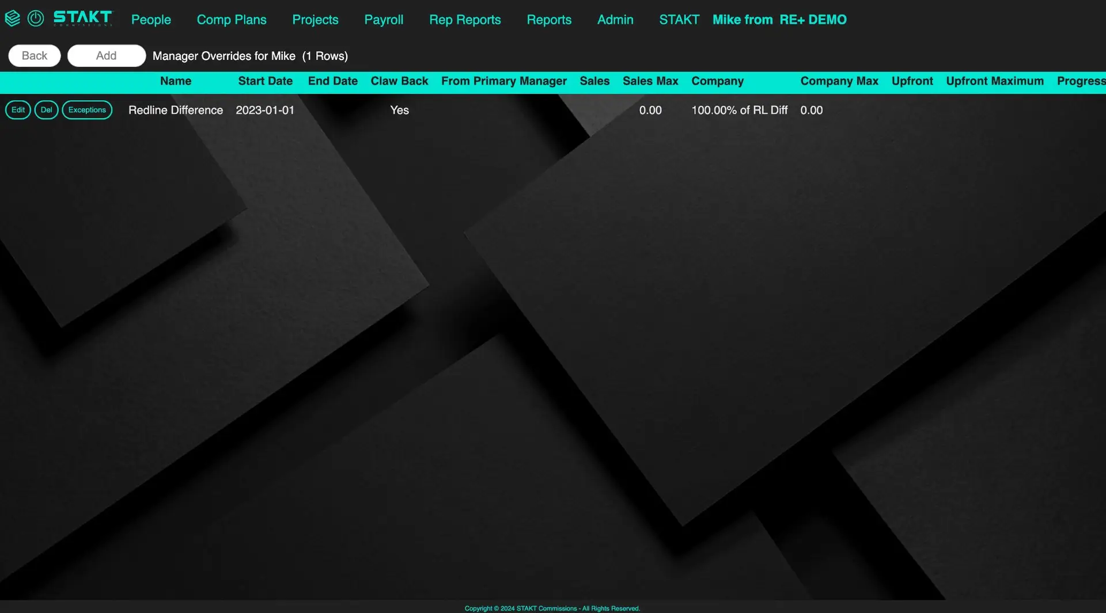Image resolution: width=1106 pixels, height=613 pixels.
Task: Click the Upfront column header
Action: (912, 81)
